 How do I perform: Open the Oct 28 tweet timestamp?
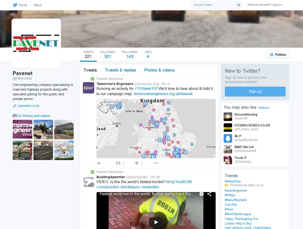click(x=155, y=177)
